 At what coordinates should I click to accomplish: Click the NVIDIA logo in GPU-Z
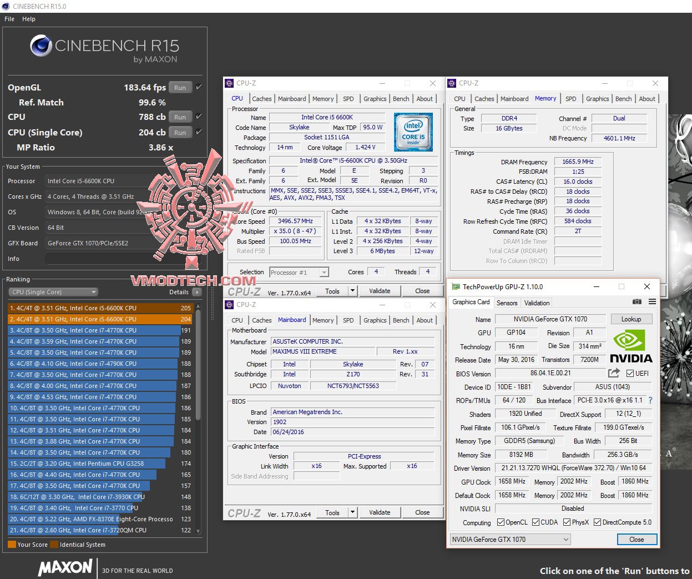click(631, 346)
